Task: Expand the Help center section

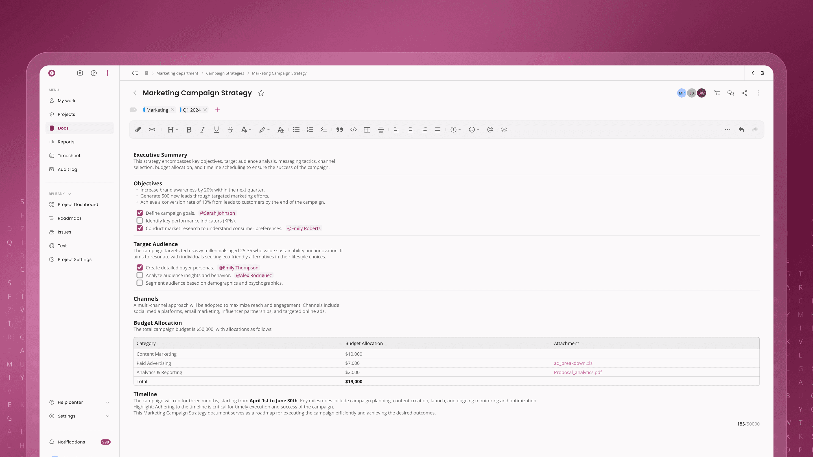Action: coord(107,403)
